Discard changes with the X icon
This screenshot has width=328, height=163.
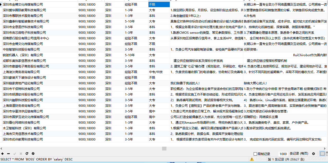point(21,154)
